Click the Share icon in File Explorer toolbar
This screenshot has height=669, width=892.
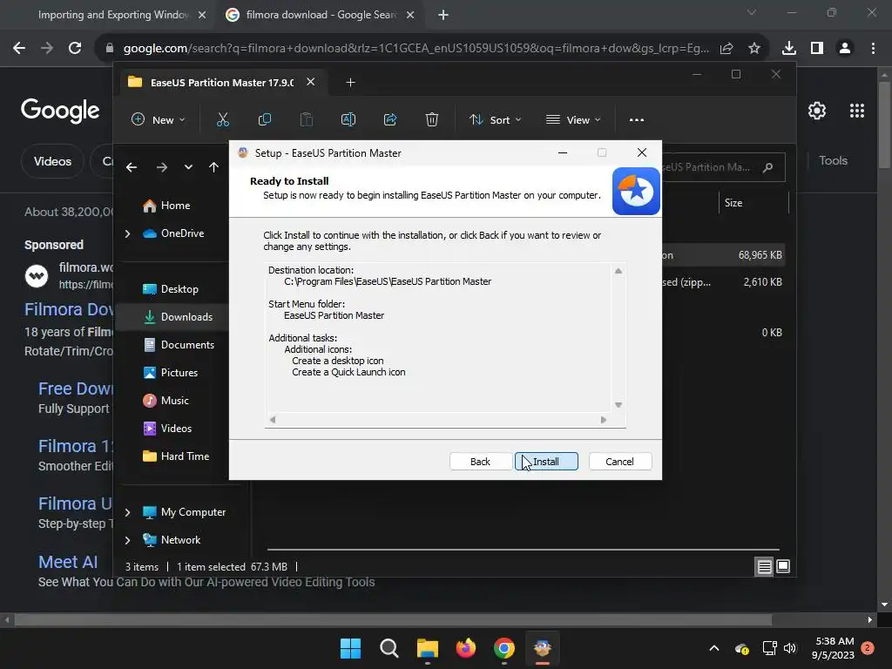390,119
